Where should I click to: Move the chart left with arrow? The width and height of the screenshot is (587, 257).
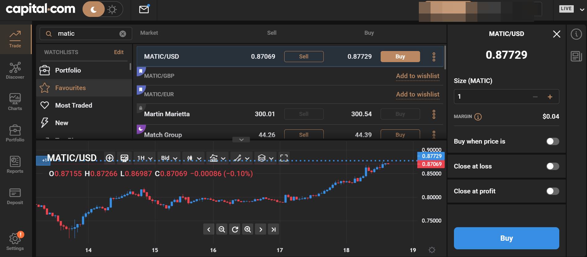pos(208,229)
